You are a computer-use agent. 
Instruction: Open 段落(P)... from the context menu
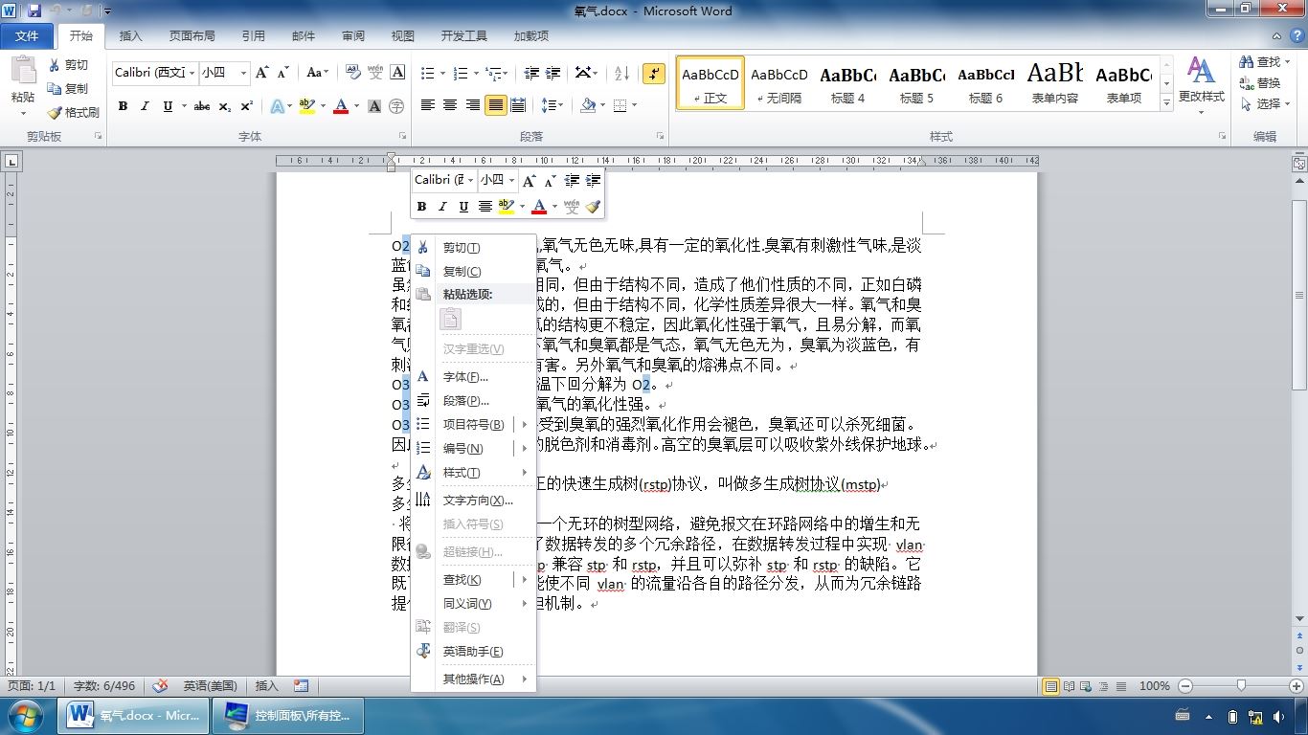(x=473, y=400)
